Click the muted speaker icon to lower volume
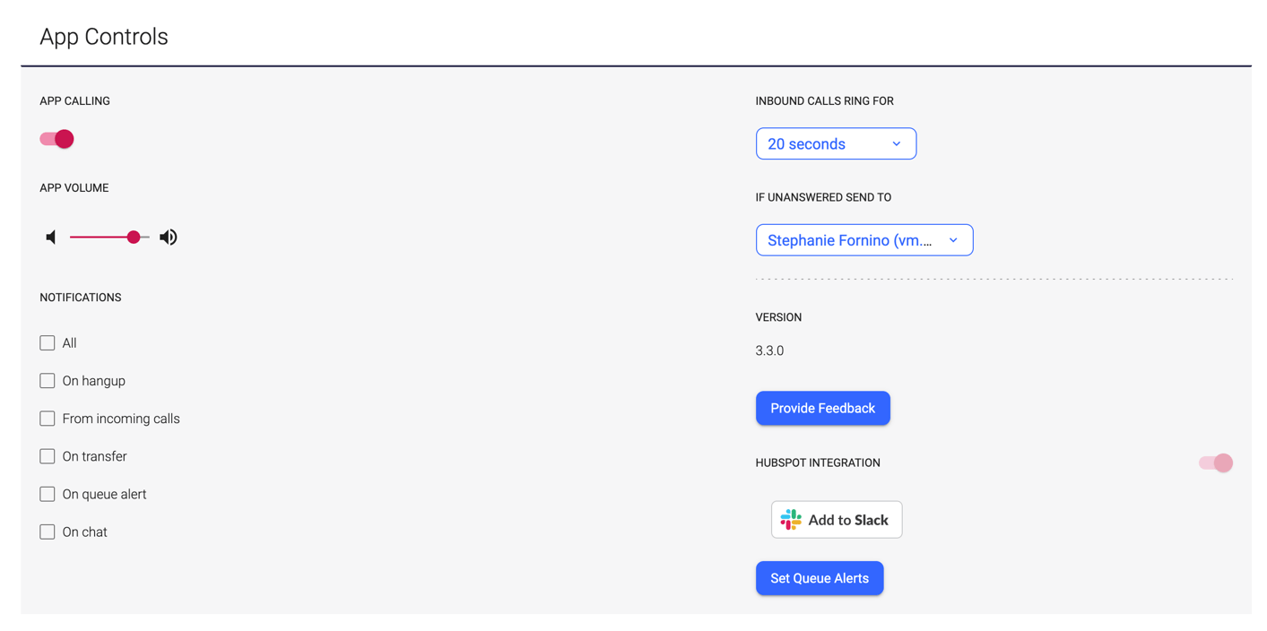 coord(51,237)
